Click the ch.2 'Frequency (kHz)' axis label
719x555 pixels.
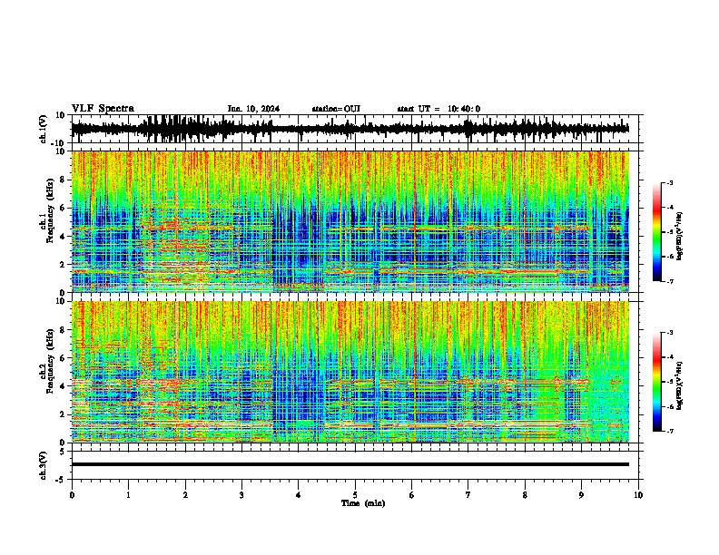pyautogui.click(x=50, y=361)
